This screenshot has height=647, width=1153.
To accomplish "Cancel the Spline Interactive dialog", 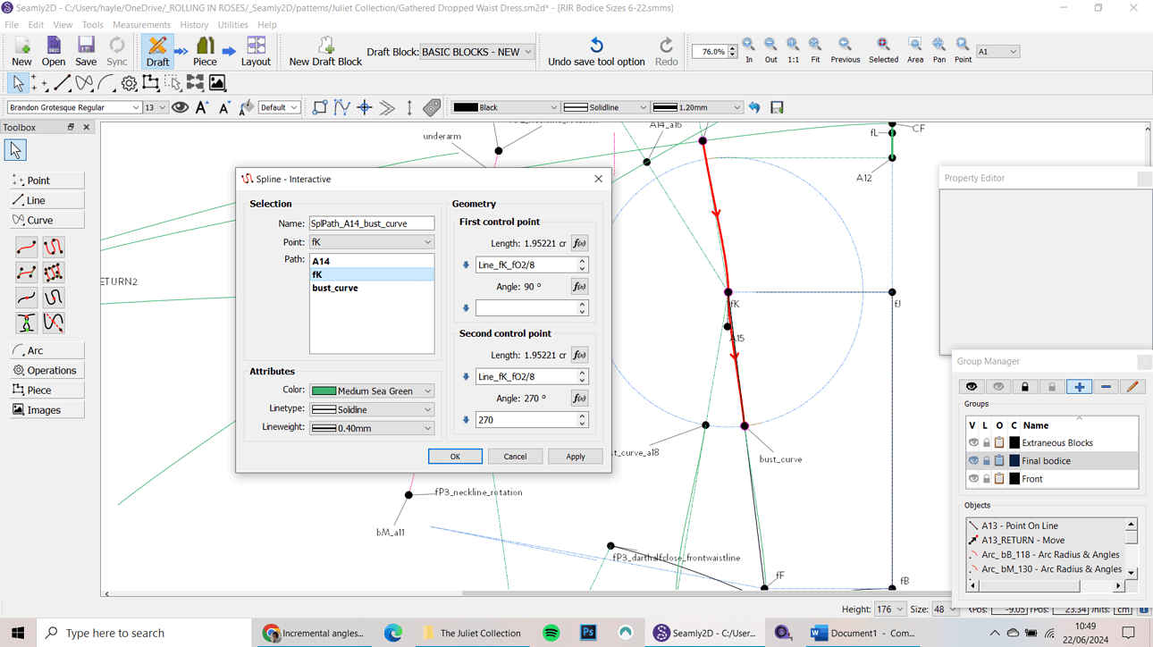I will [x=515, y=456].
